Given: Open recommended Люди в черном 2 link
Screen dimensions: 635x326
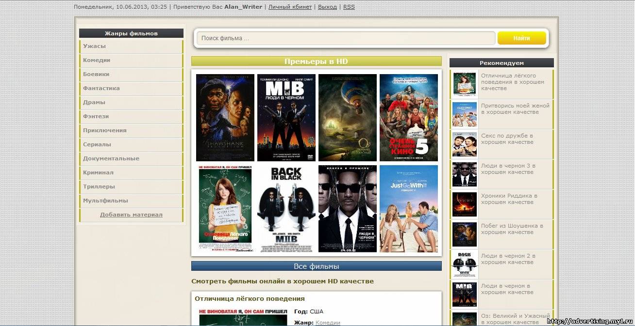Looking at the screenshot, I should coord(508,259).
